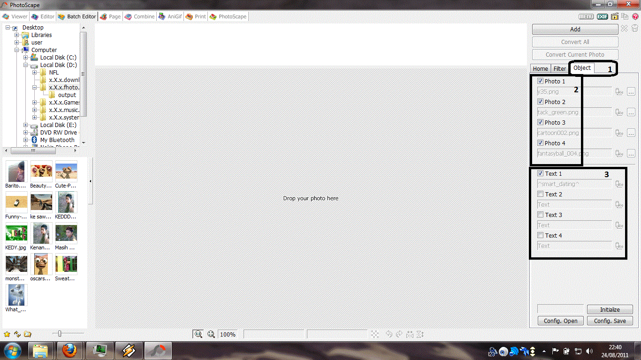Viewport: 641px width, 360px height.
Task: Browse for Photo 4 file with ... button
Action: 631,154
